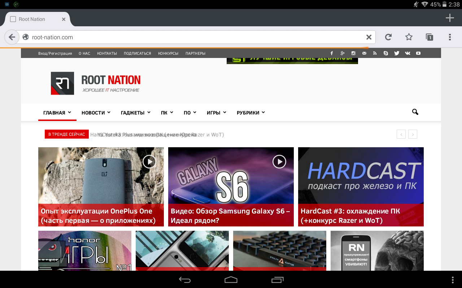Clear the address bar with the X icon
Image resolution: width=462 pixels, height=288 pixels.
369,37
